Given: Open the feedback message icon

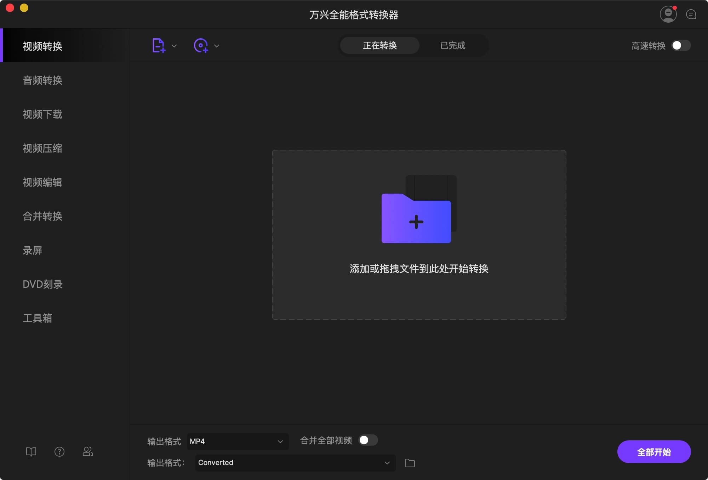Looking at the screenshot, I should tap(691, 15).
